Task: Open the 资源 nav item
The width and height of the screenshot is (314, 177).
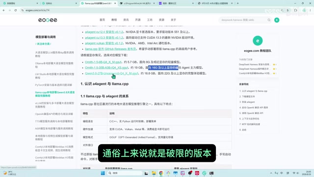Action: point(161,20)
